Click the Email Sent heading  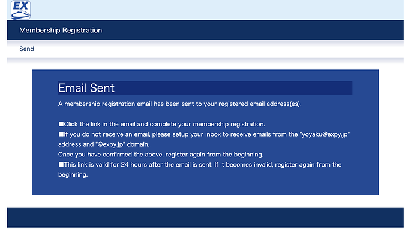click(x=86, y=88)
